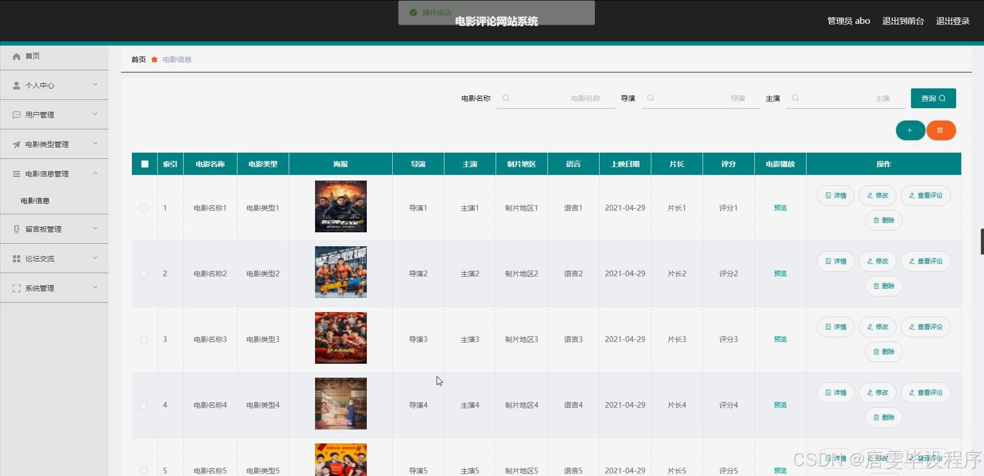Click the 电影名称 search input field
Viewport: 984px width, 476px height.
pyautogui.click(x=556, y=98)
